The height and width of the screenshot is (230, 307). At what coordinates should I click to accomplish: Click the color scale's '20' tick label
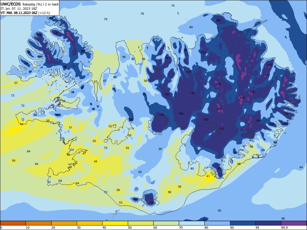coord(53,228)
